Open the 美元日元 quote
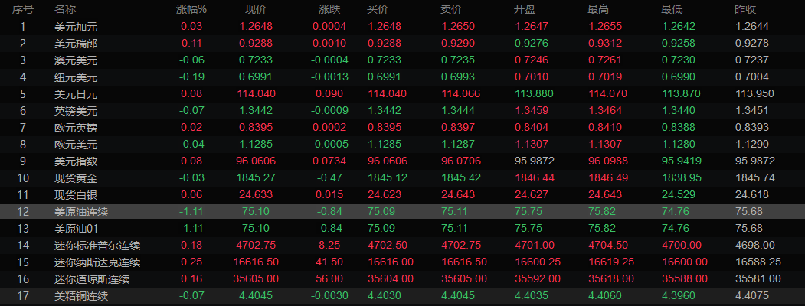Viewport: 805px width, 306px height. point(76,94)
